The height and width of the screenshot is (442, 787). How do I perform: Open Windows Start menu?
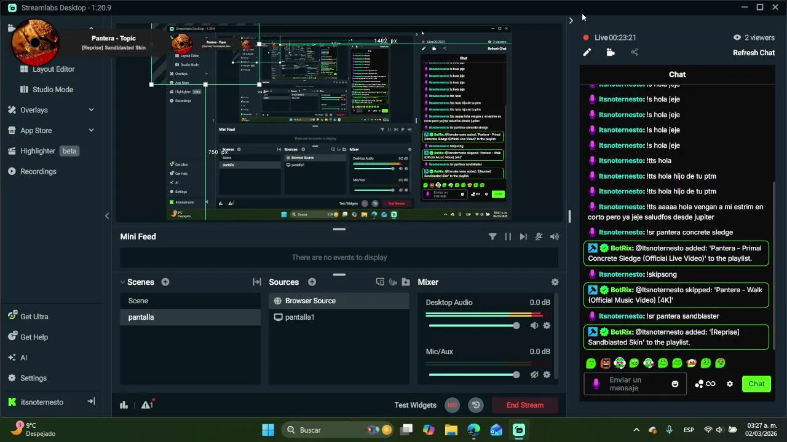tap(268, 430)
